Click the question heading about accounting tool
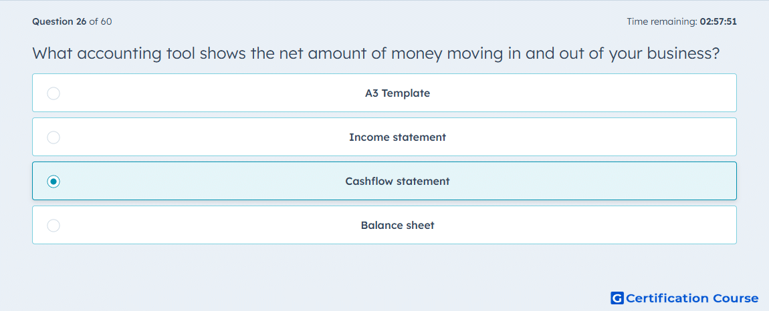 click(376, 53)
